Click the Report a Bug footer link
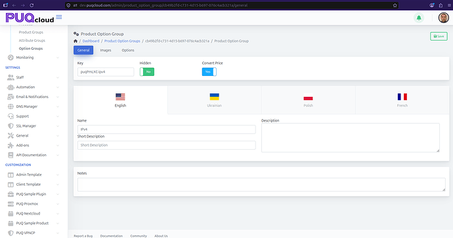The height and width of the screenshot is (238, 453). tap(83, 236)
